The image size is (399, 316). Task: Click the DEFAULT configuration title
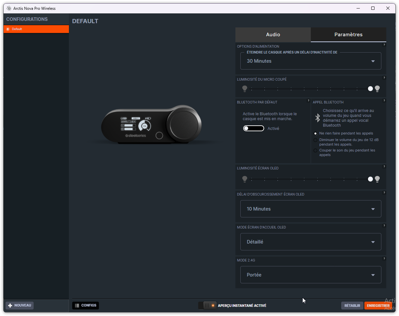click(85, 21)
